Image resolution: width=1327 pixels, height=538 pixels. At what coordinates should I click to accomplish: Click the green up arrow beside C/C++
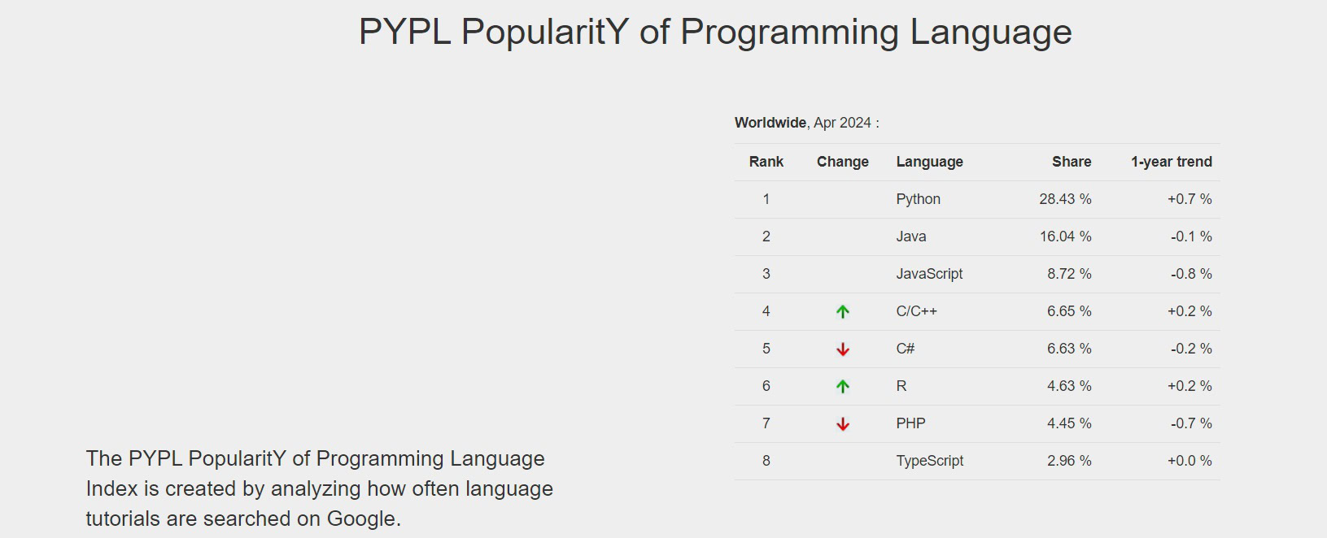[x=843, y=311]
